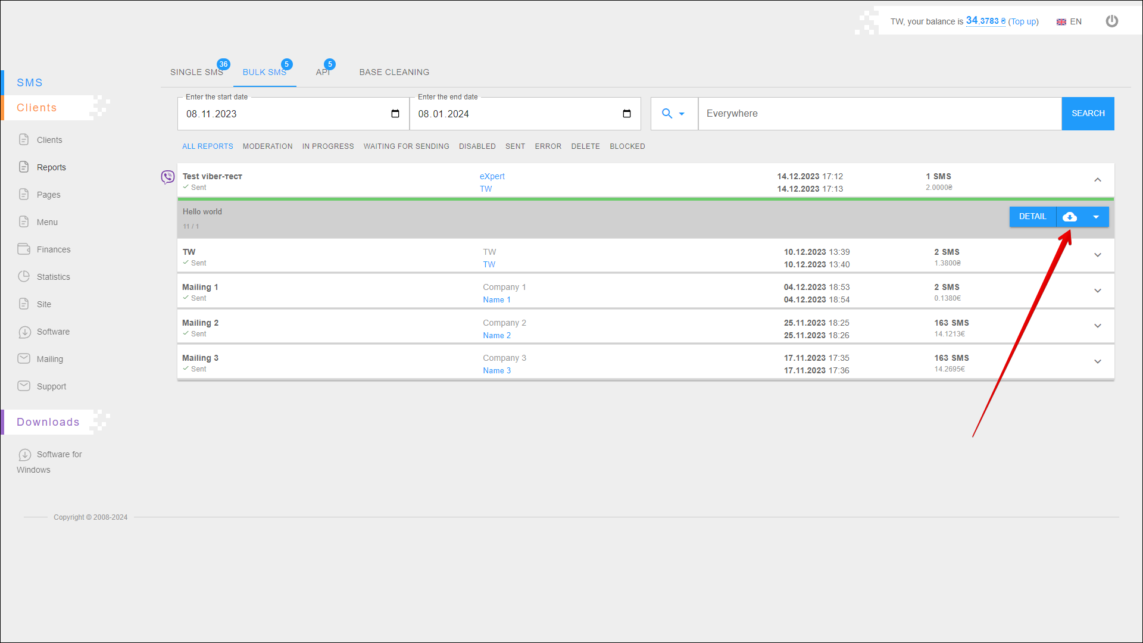The image size is (1143, 643).
Task: Click the Support envelope icon
Action: coord(24,386)
